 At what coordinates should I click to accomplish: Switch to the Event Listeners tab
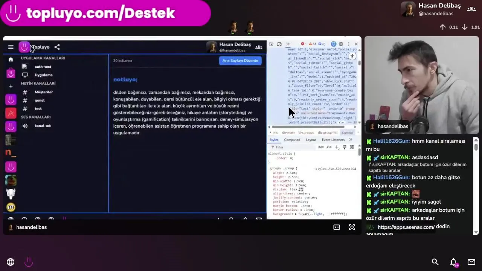[333, 140]
